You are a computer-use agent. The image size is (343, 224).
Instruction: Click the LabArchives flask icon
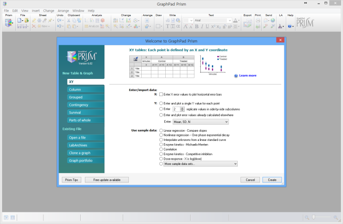280,26
